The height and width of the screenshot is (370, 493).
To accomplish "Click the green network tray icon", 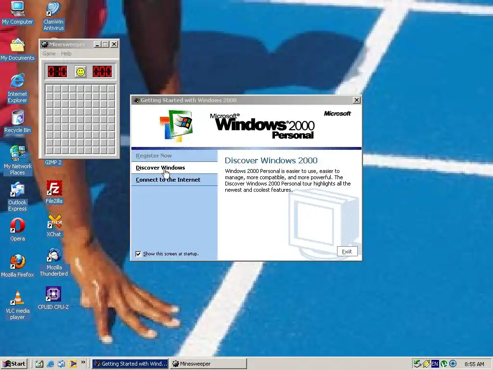I will tap(417, 364).
